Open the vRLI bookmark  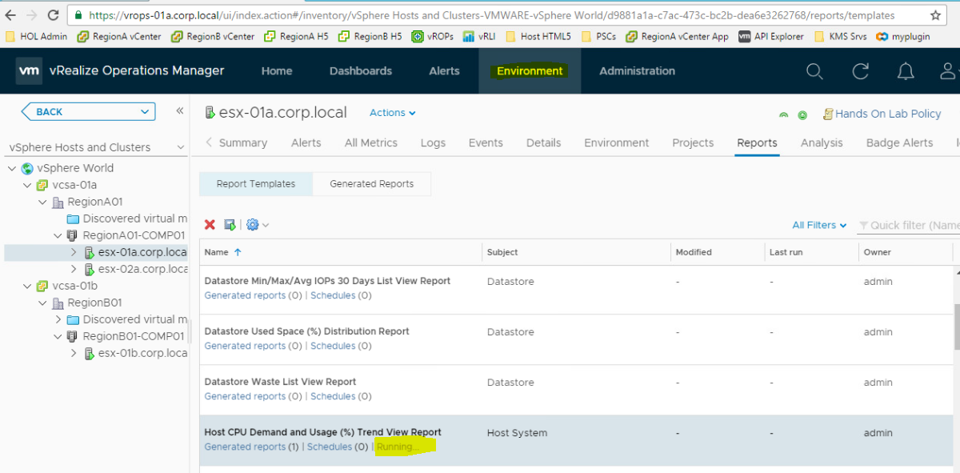tap(479, 36)
